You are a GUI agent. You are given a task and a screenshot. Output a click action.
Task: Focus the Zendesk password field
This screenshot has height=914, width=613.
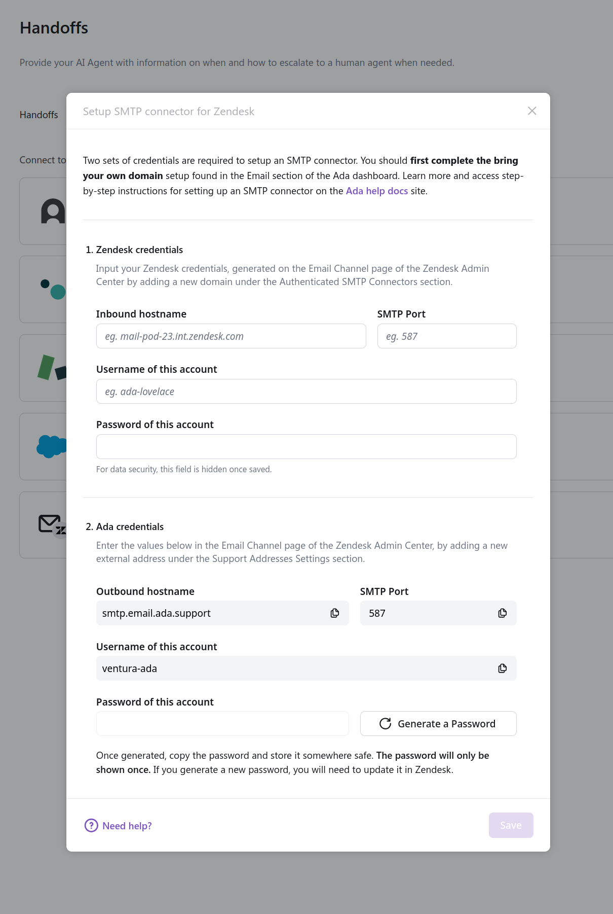coord(306,447)
